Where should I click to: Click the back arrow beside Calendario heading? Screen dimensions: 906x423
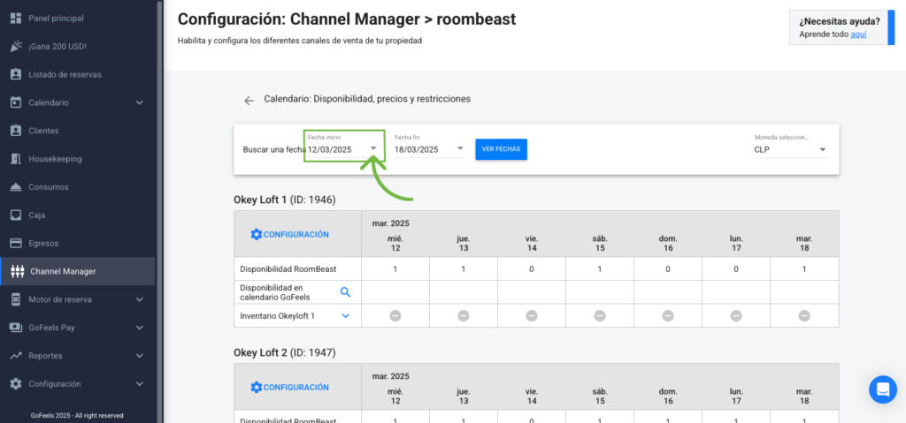[249, 101]
